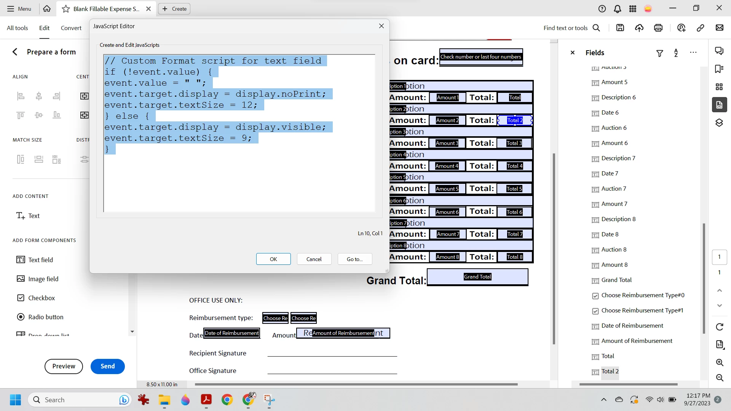Viewport: 731px width, 411px height.
Task: Align left edges of selected fields
Action: click(x=21, y=96)
